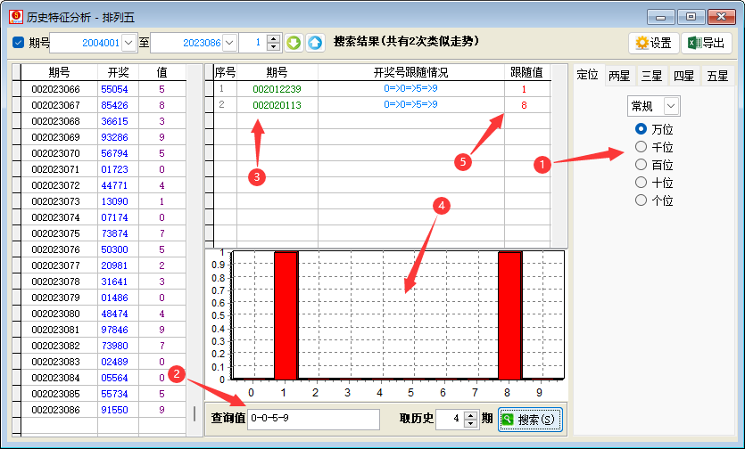Select row 002023082 in the history list
The height and width of the screenshot is (449, 745).
pyautogui.click(x=103, y=346)
